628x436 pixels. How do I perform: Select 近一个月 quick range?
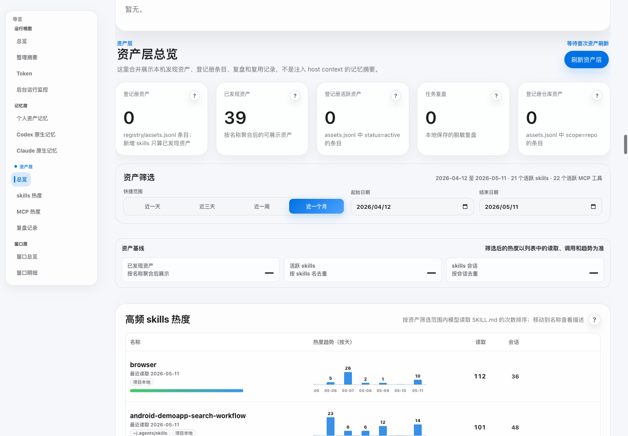[x=317, y=206]
